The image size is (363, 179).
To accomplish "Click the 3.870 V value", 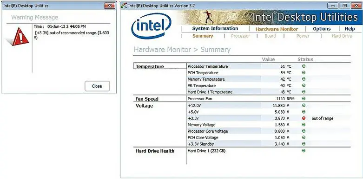I will point(281,118).
